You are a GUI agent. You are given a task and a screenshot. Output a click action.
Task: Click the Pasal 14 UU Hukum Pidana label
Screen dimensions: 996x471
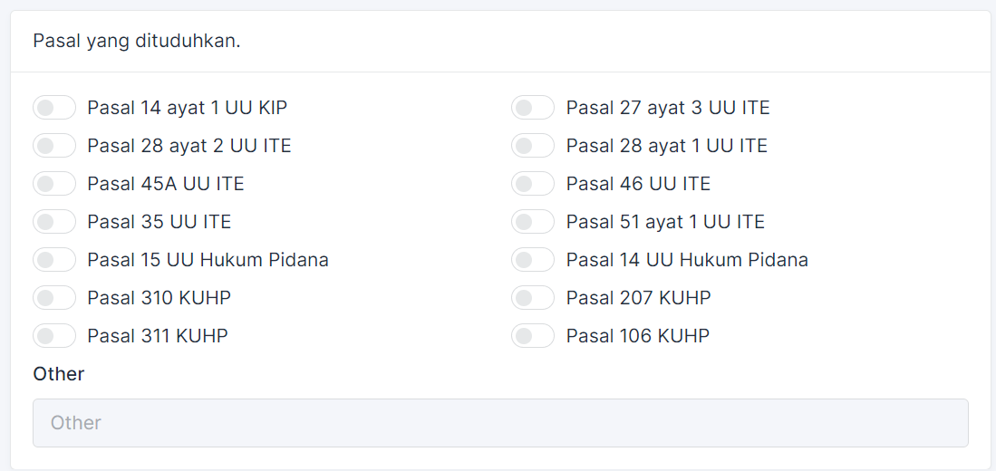click(687, 260)
